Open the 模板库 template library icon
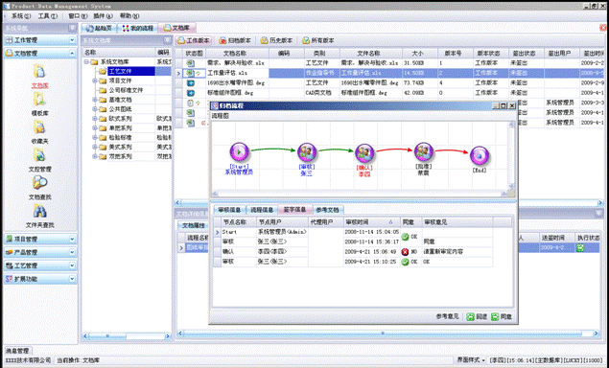The height and width of the screenshot is (368, 609). [x=39, y=100]
